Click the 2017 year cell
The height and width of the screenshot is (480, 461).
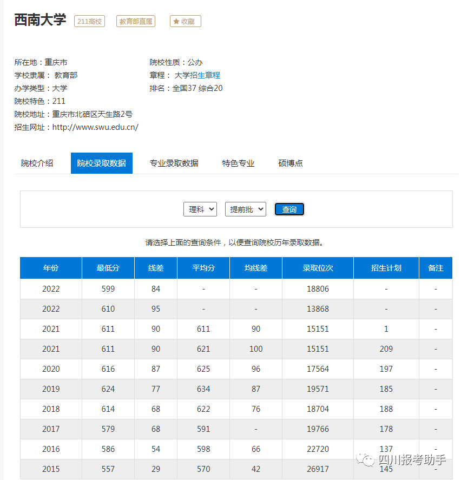(51, 429)
